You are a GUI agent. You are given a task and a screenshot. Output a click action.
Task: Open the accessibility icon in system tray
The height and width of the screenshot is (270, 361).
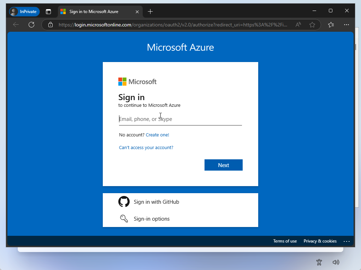319,262
